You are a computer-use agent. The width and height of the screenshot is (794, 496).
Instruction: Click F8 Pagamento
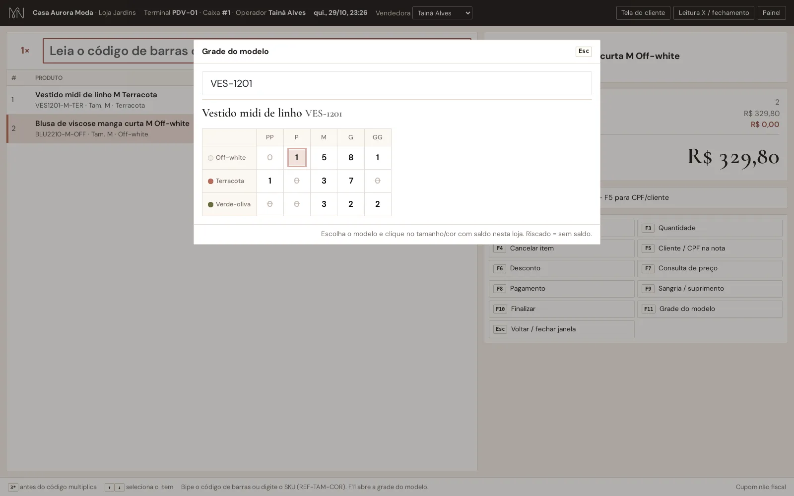point(561,289)
